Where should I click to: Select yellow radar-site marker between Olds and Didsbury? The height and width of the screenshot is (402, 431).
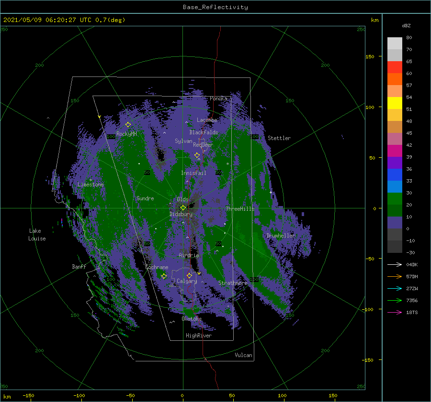[183, 208]
